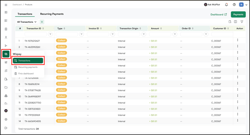Click the Dashboard breadcrumb link
The width and height of the screenshot is (250, 135).
[17, 4]
